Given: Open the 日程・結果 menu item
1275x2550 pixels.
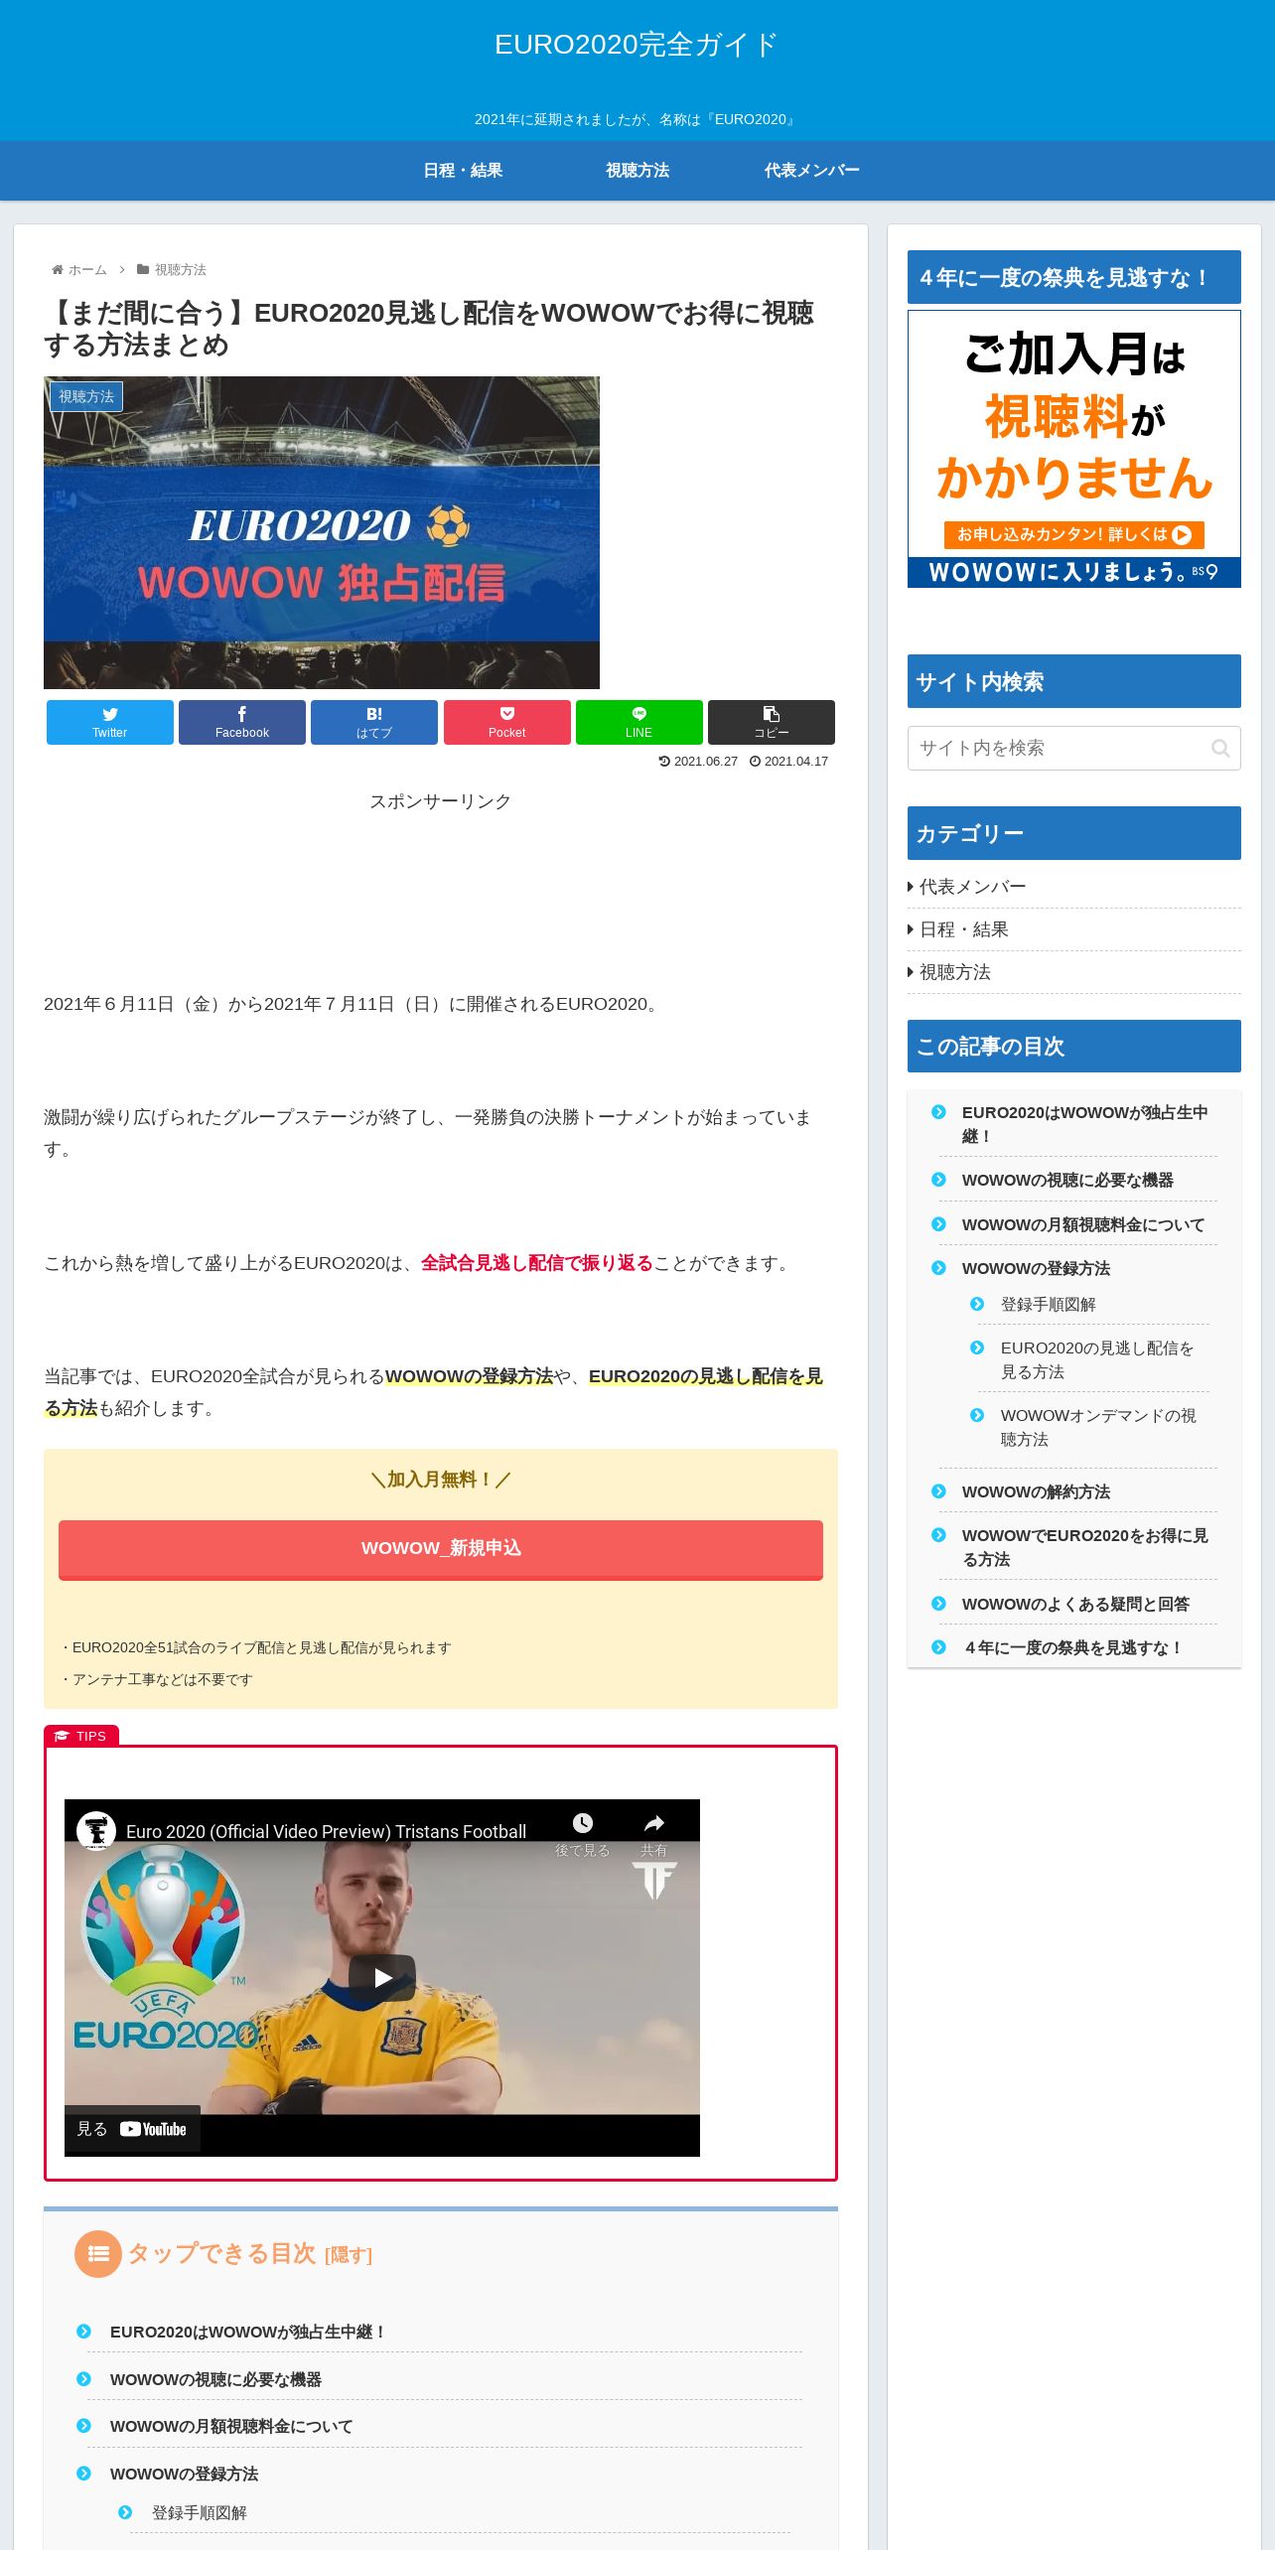Looking at the screenshot, I should pos(463,171).
